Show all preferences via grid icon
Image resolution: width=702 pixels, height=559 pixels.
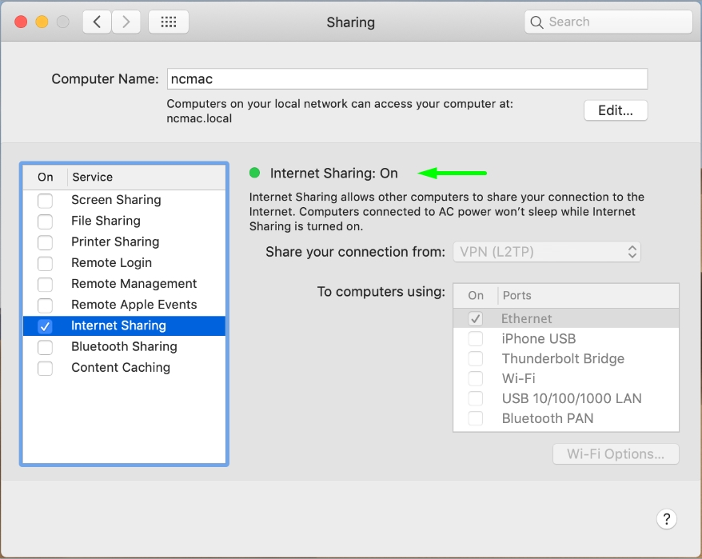coord(169,22)
